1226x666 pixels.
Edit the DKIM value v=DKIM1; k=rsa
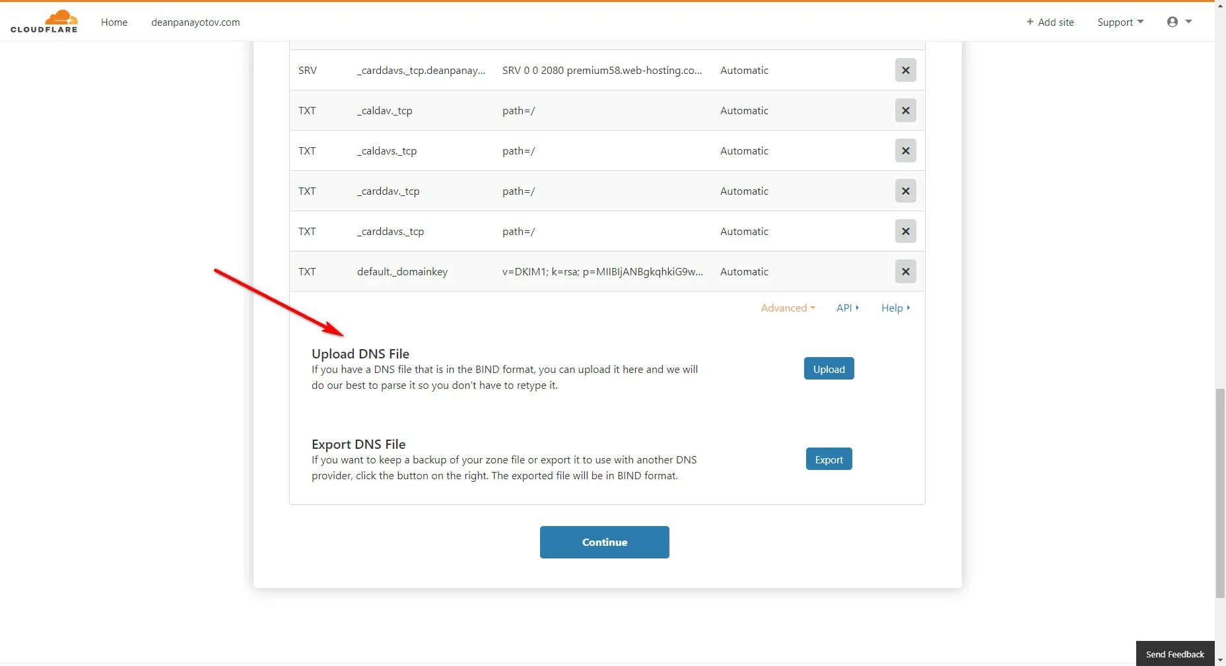click(x=602, y=271)
